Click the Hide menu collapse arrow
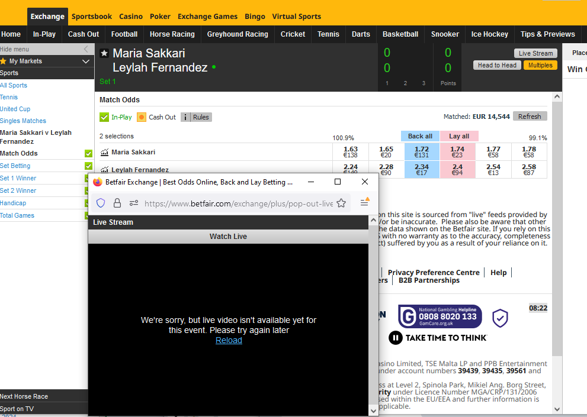This screenshot has height=417, width=587. pos(86,49)
